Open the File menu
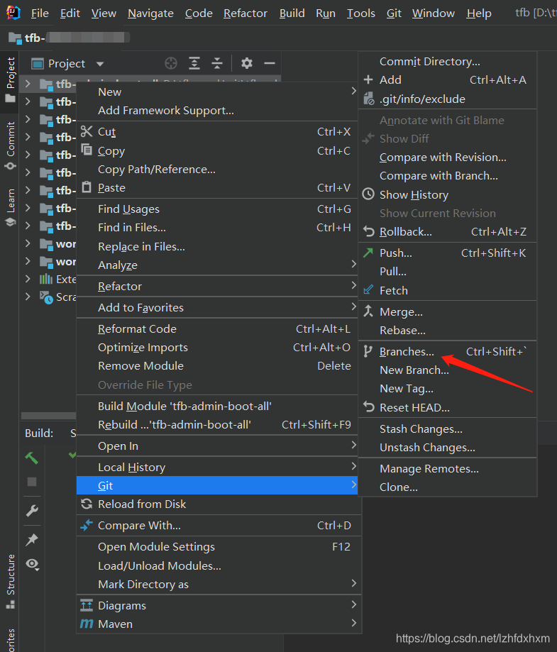Viewport: 557px width, 652px height. coord(40,13)
